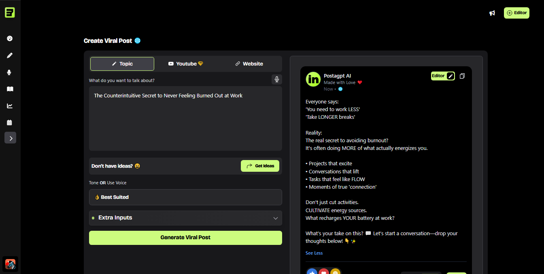Viewport: 544px width, 274px height.
Task: Switch to the Website tab
Action: tap(249, 64)
